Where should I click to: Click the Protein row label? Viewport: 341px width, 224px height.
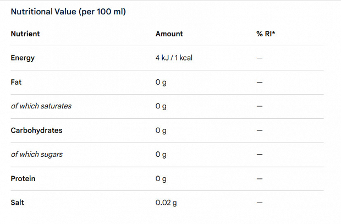[23, 178]
